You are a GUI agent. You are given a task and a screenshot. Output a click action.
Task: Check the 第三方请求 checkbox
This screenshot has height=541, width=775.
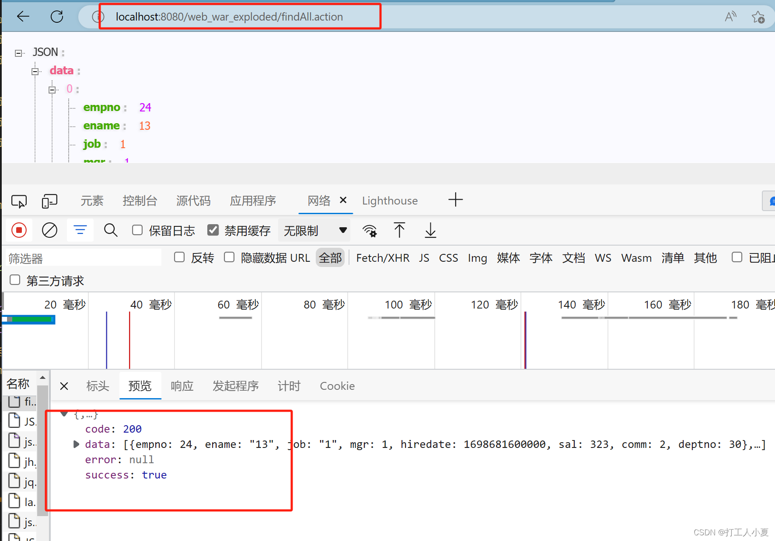[15, 280]
